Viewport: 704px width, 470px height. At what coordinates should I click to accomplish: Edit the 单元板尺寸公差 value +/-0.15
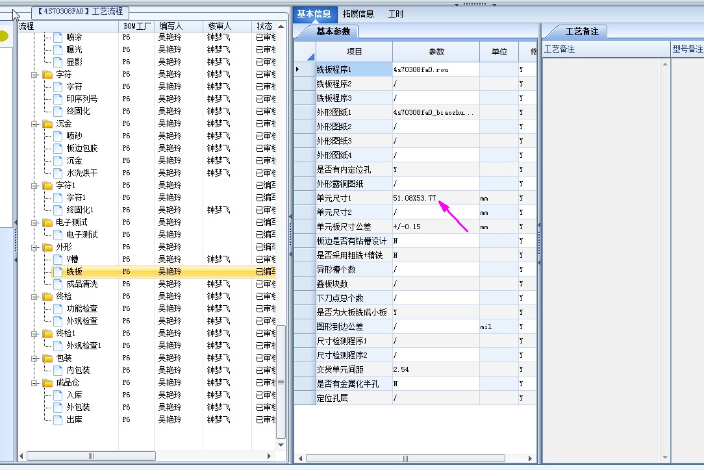coord(436,227)
